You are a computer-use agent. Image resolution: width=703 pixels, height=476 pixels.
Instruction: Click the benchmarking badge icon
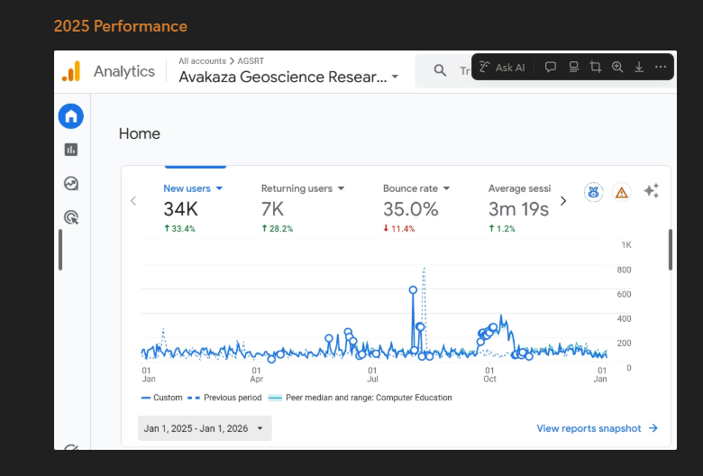[593, 192]
